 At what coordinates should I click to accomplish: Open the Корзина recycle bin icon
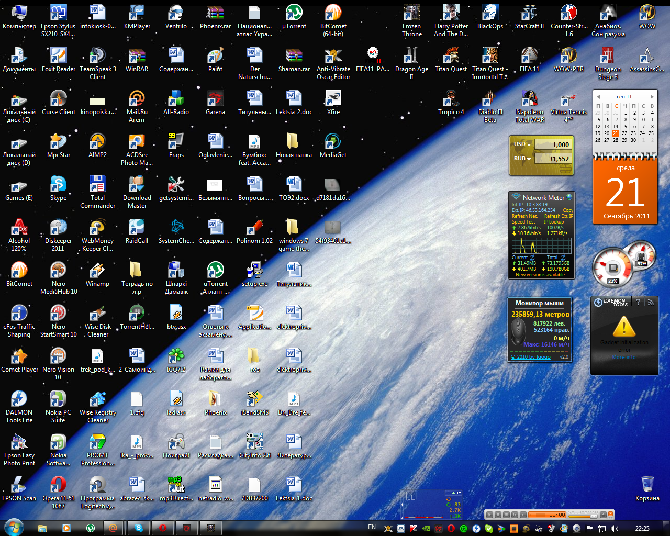tap(647, 485)
